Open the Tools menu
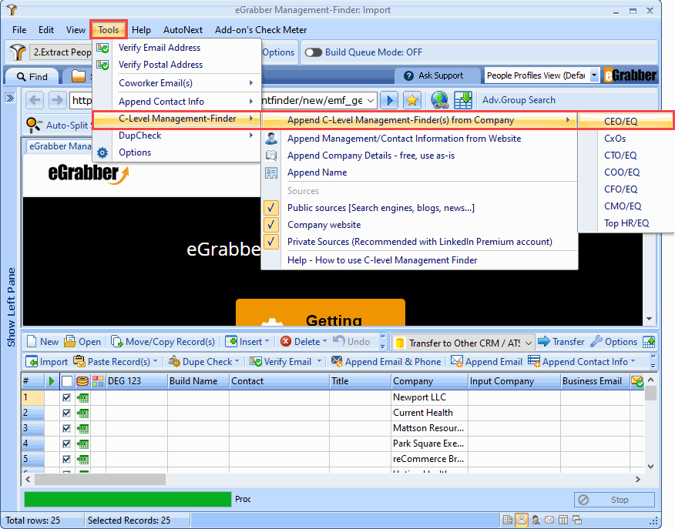This screenshot has width=675, height=529. tap(109, 30)
